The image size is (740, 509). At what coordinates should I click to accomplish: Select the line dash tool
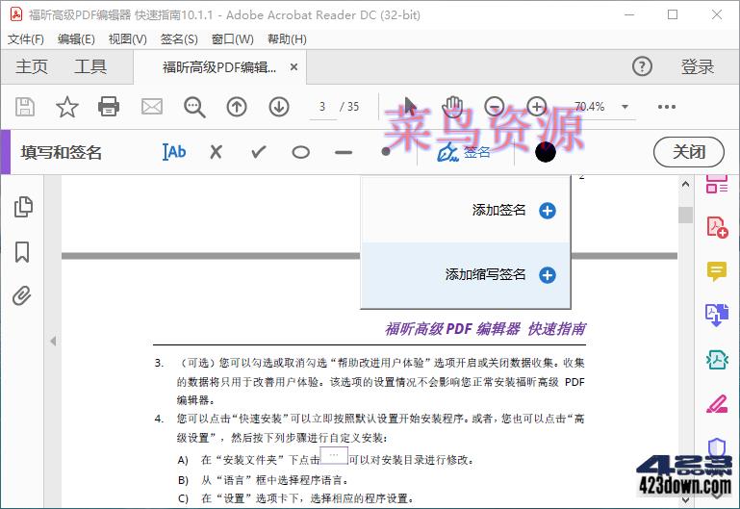click(344, 152)
